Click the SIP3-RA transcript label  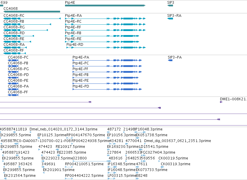coord(174,16)
